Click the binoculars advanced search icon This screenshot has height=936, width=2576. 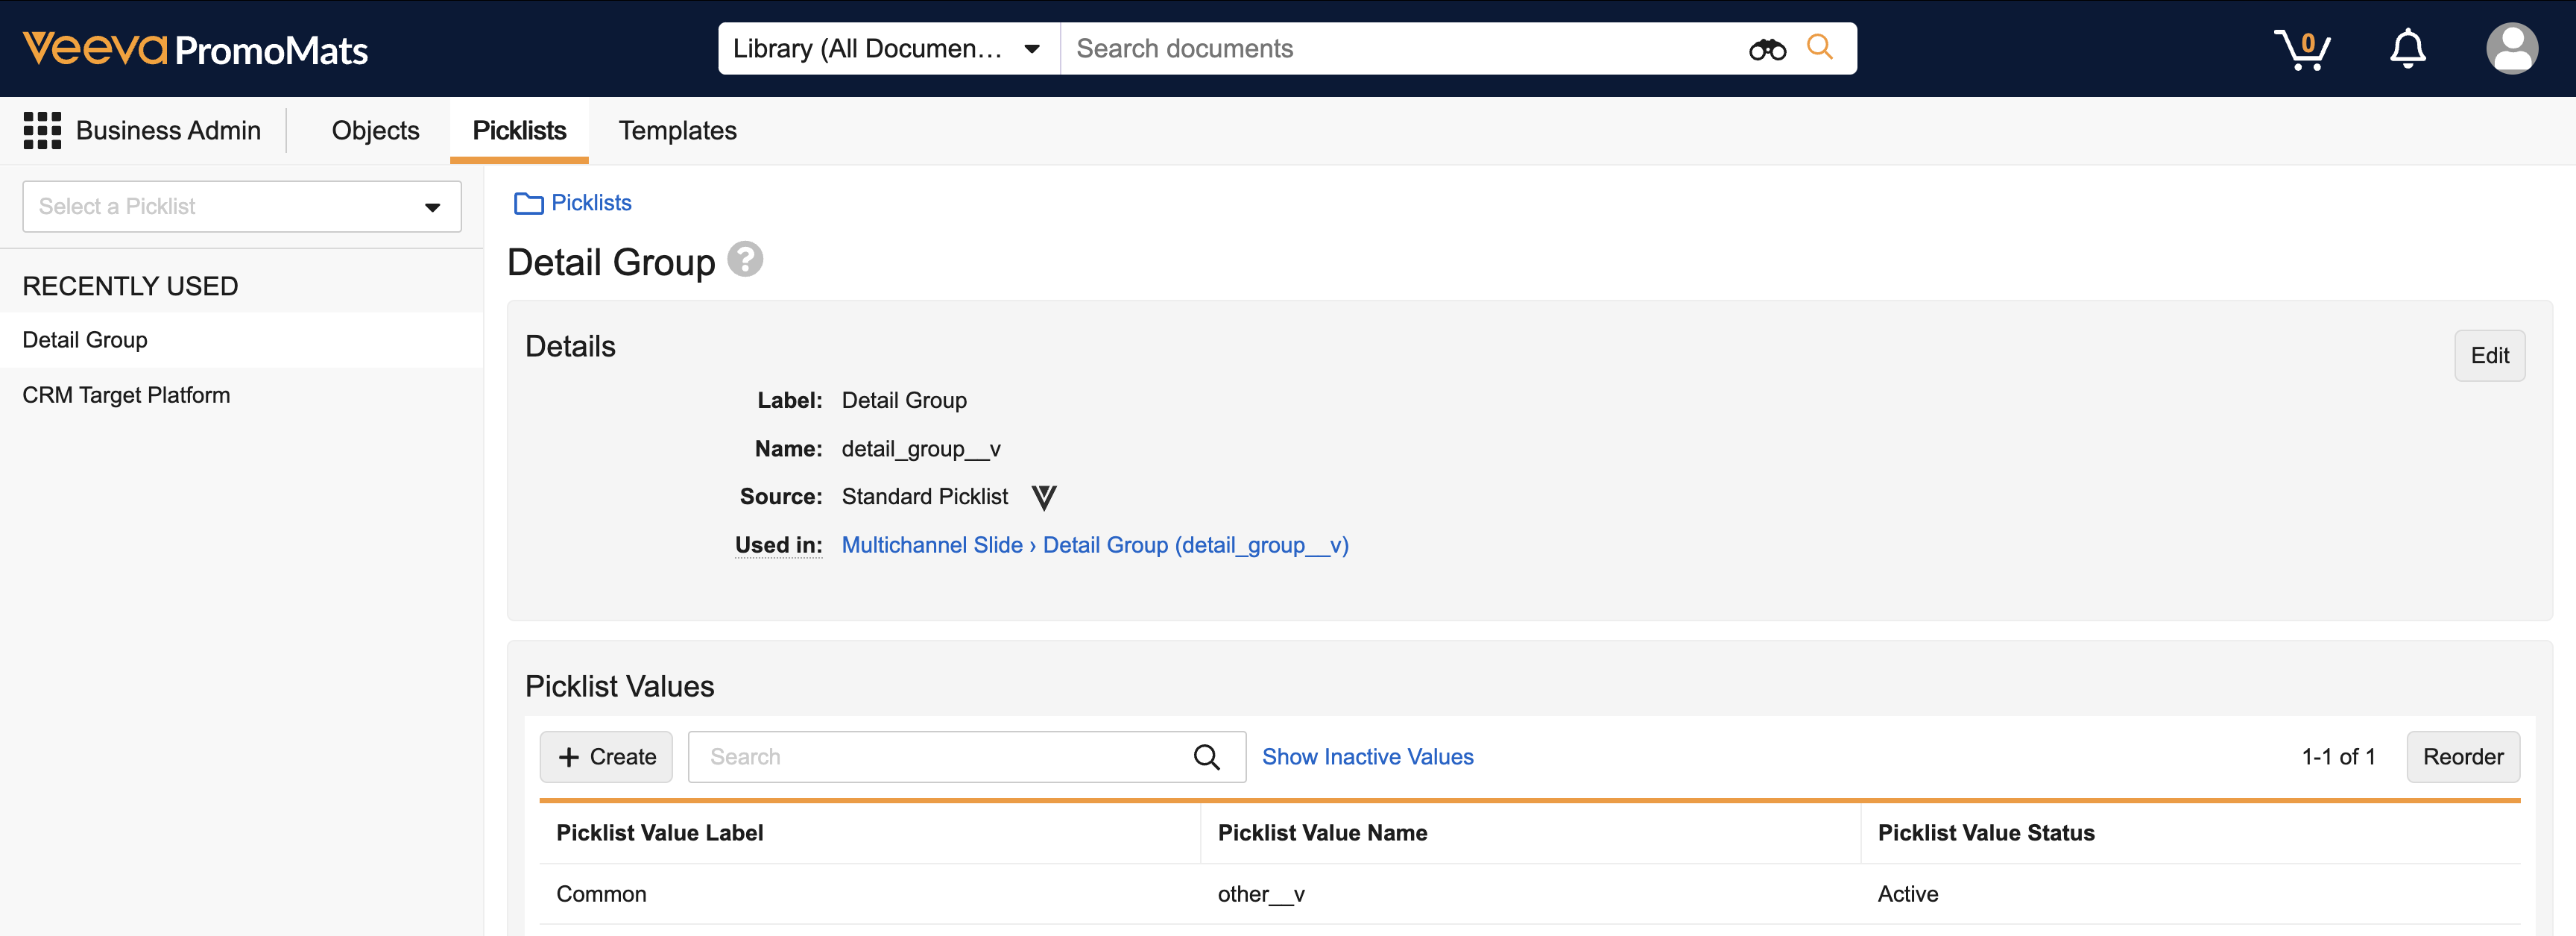click(x=1766, y=49)
